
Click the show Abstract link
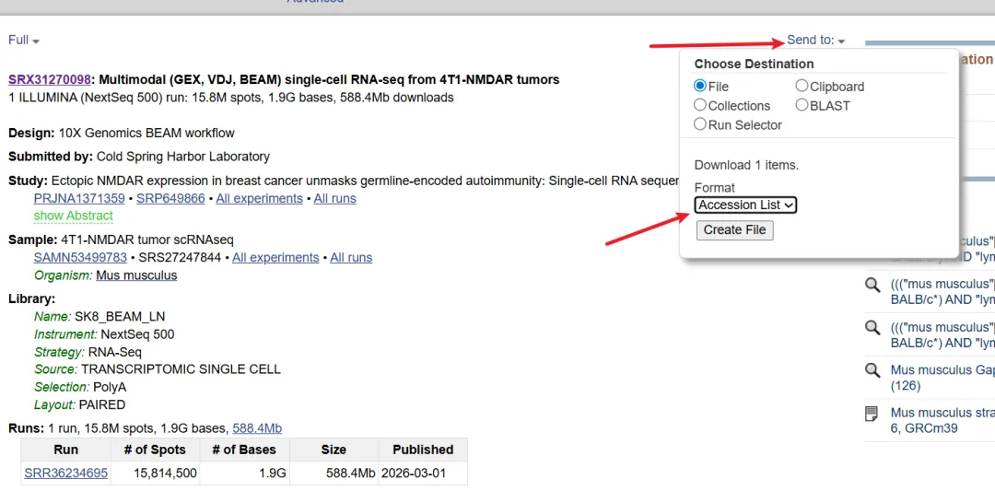(74, 216)
